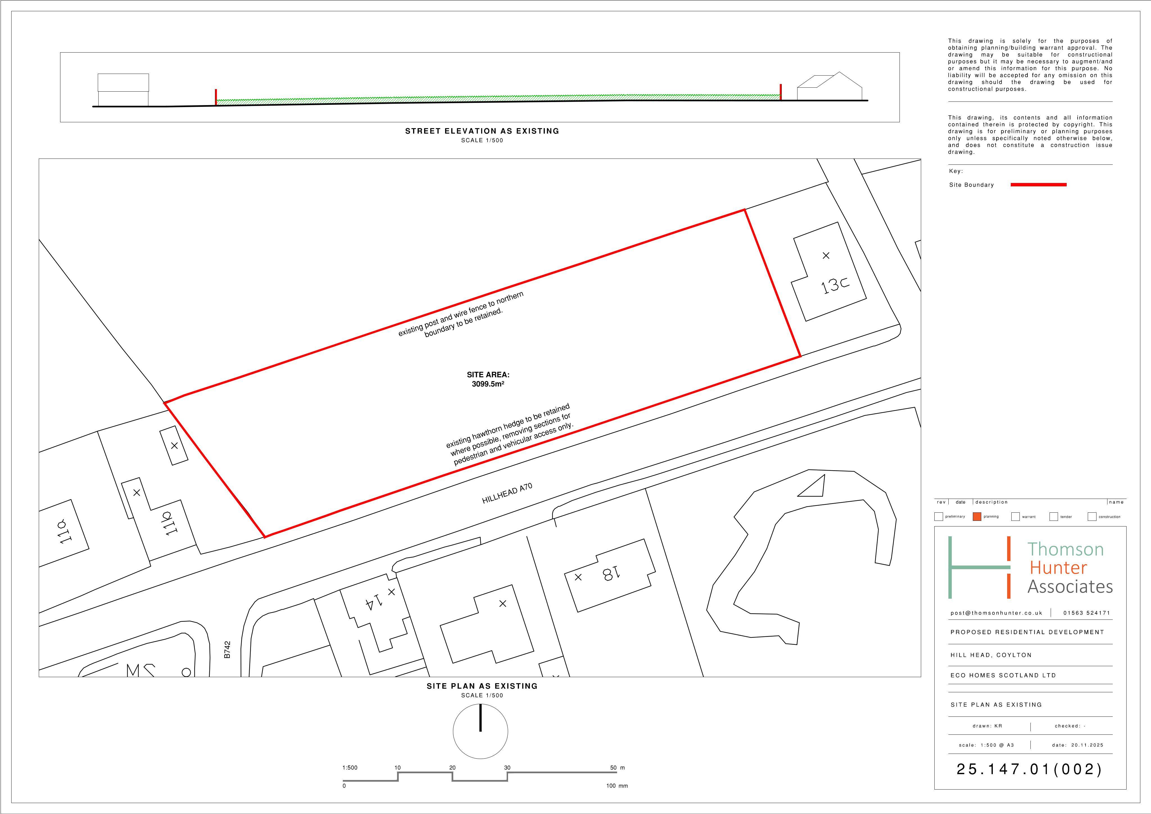Click the copyright notice paragraph
Image resolution: width=1151 pixels, height=814 pixels.
1030,134
